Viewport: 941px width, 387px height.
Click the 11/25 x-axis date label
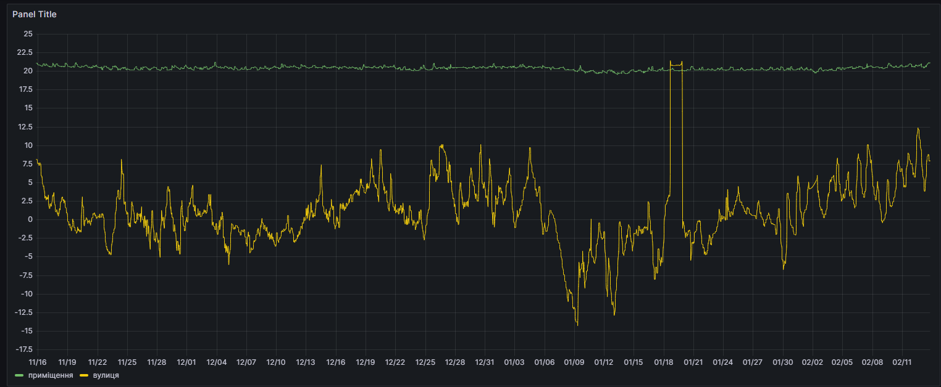[127, 362]
